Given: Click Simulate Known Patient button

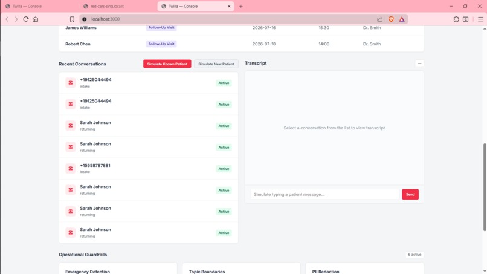Looking at the screenshot, I should [x=167, y=64].
